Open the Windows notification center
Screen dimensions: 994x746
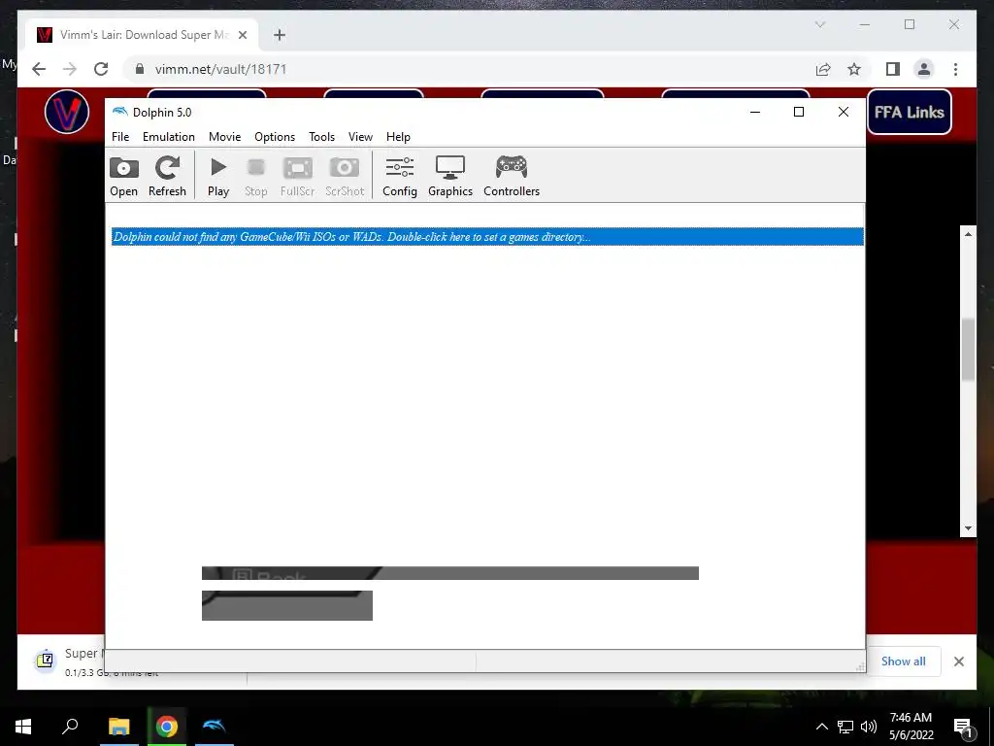pos(963,727)
